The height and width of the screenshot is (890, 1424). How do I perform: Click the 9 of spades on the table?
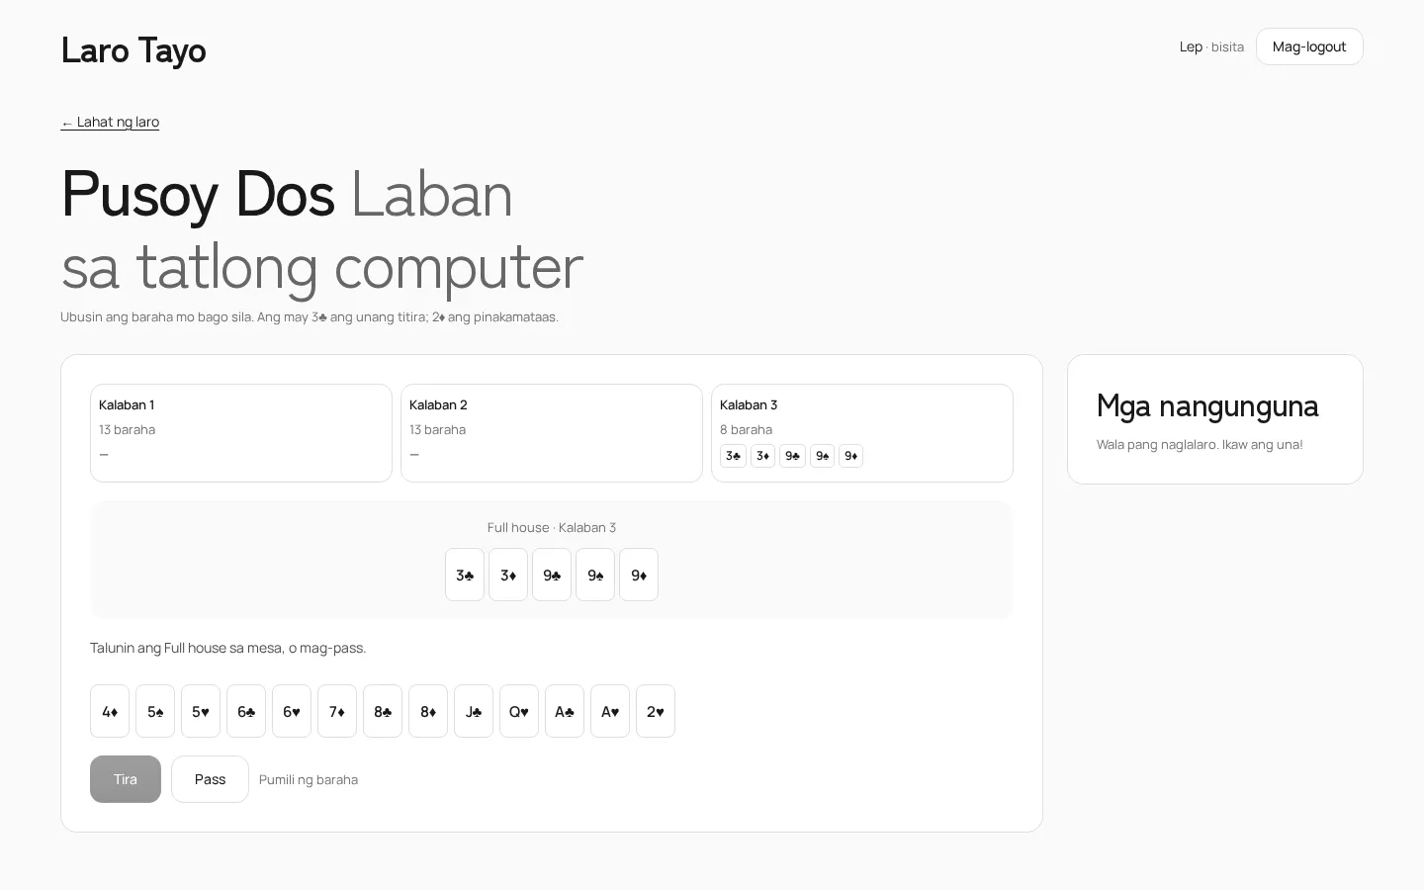595,575
